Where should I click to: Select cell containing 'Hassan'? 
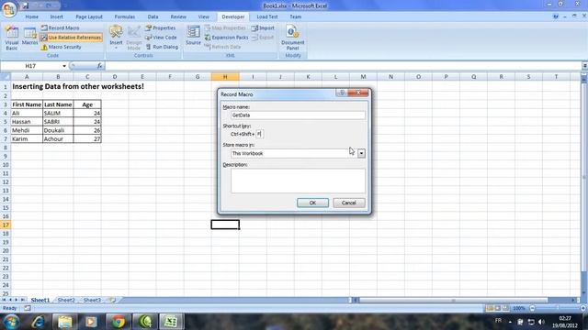(x=27, y=122)
